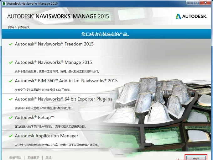The width and height of the screenshot is (213, 160).
Task: Select the Autodesk Navisworks Manage 2015 text
Action: (x=53, y=62)
